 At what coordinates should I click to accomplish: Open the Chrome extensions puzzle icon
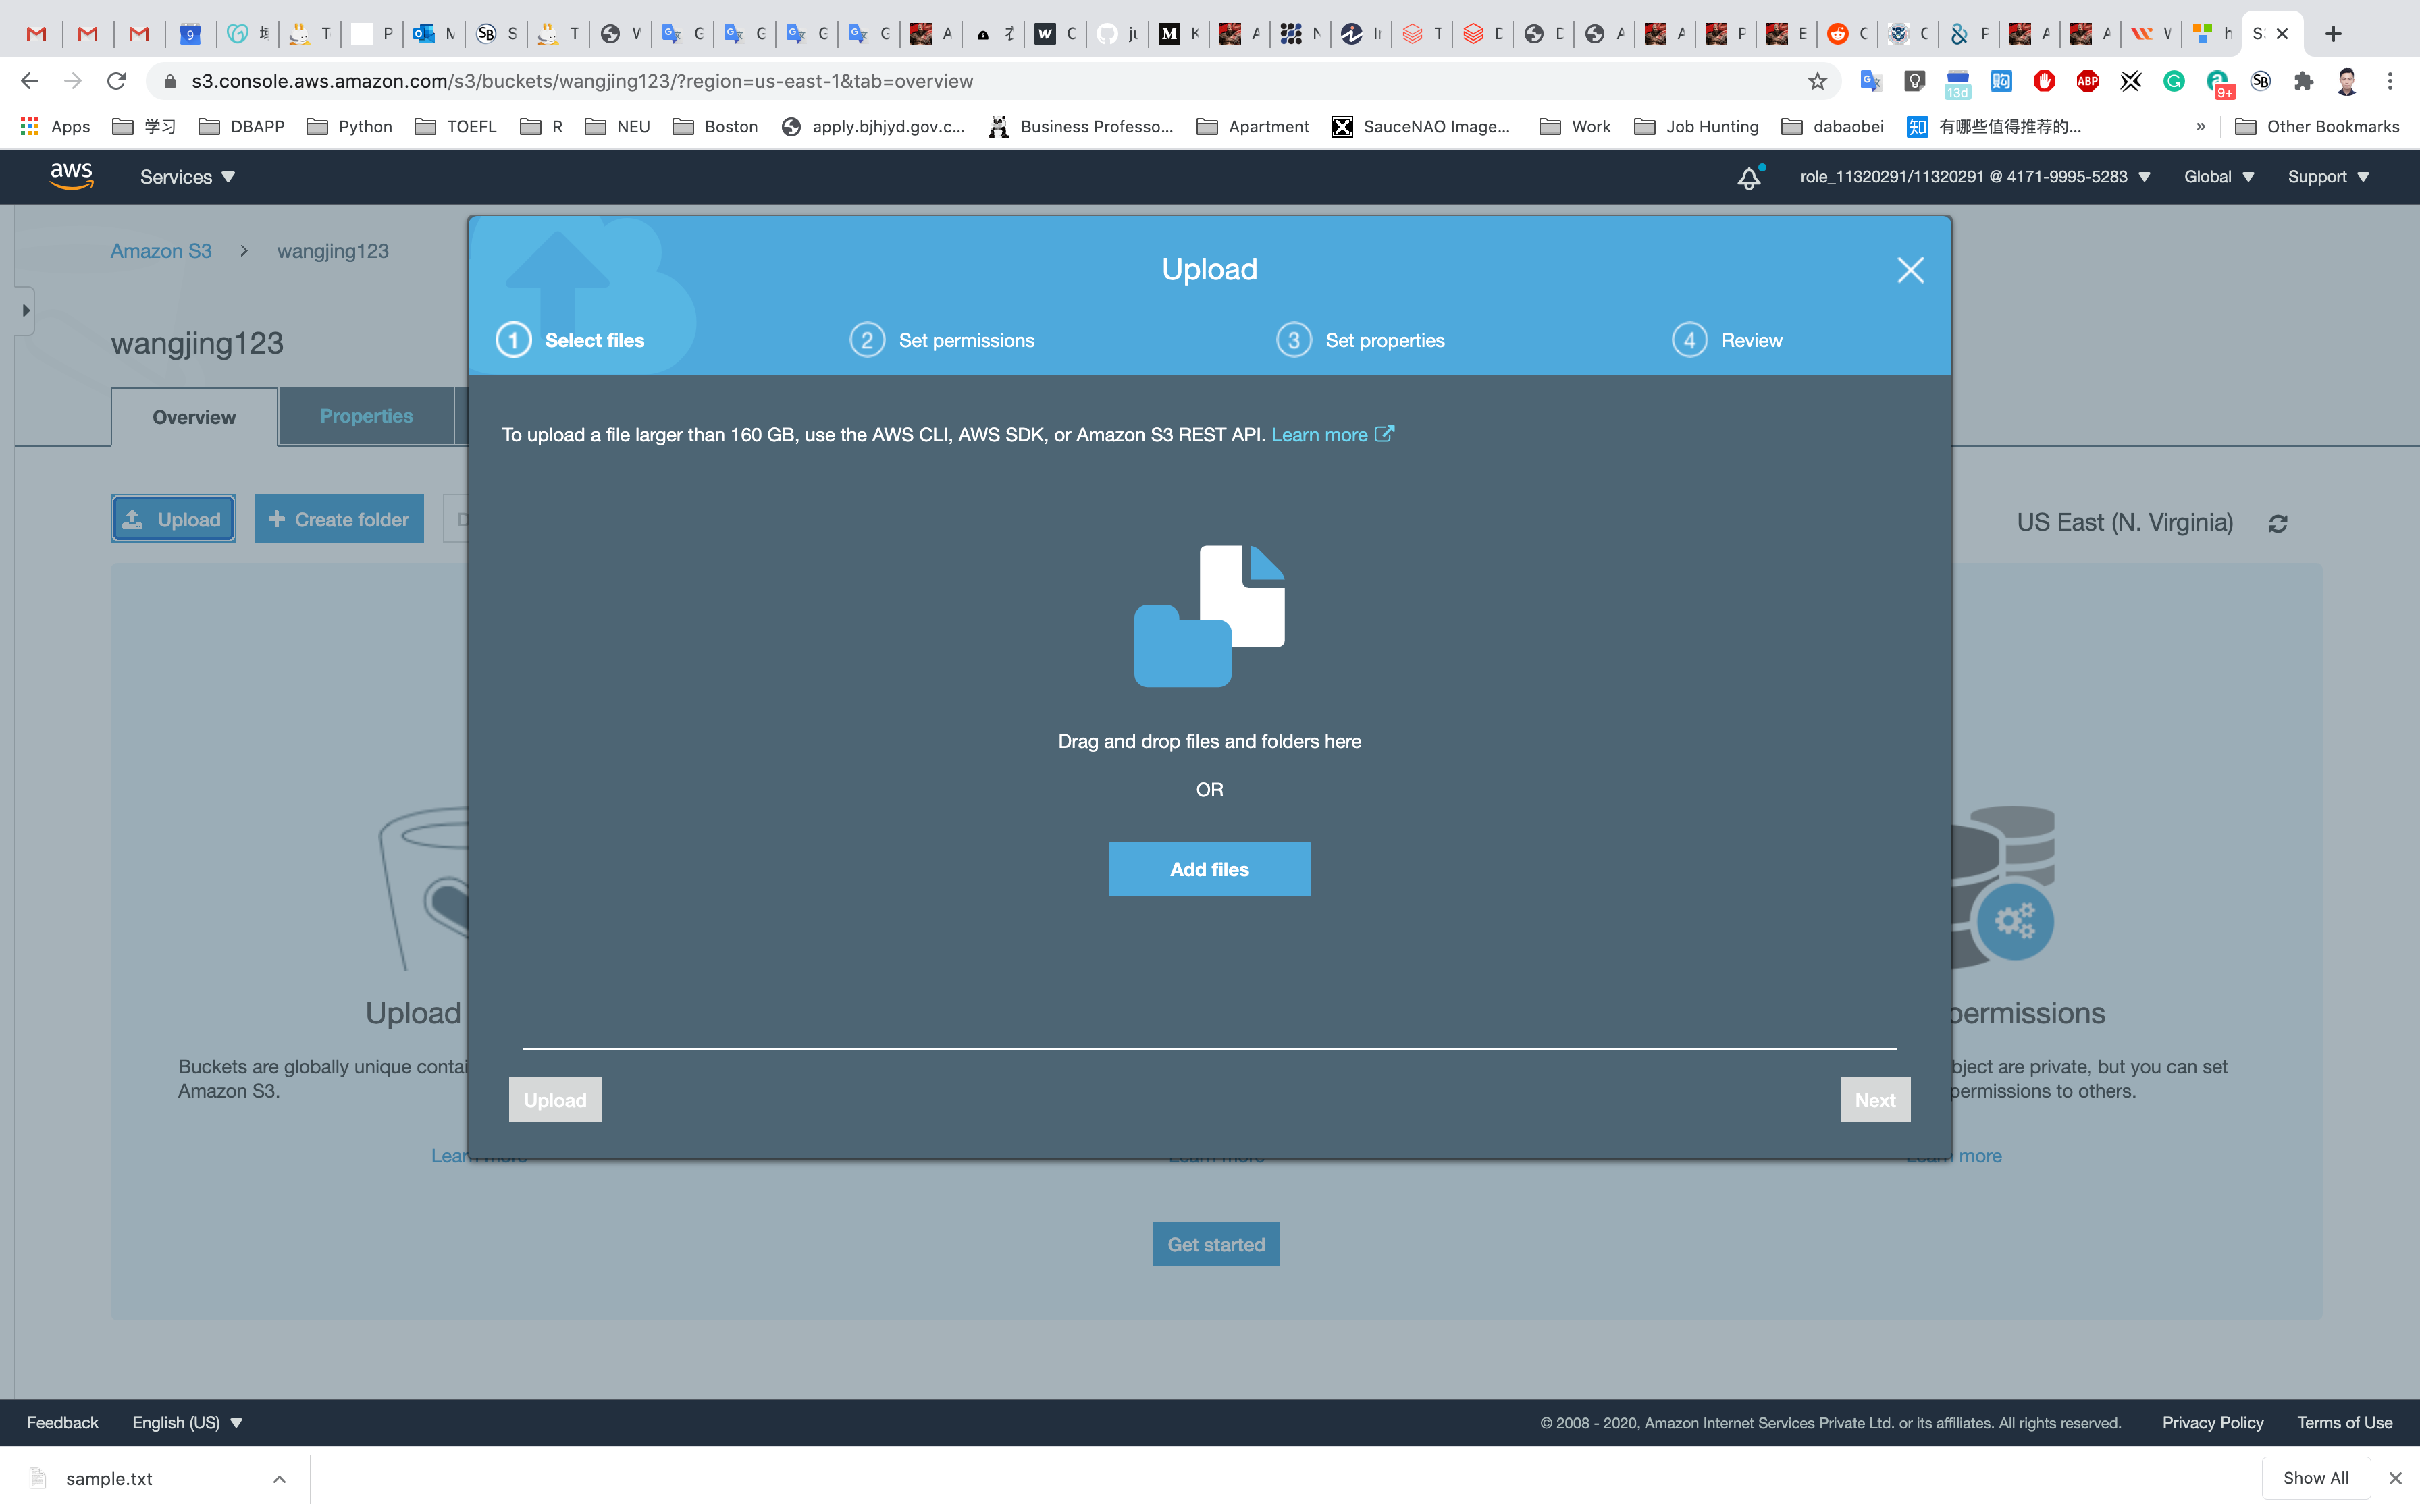2304,81
